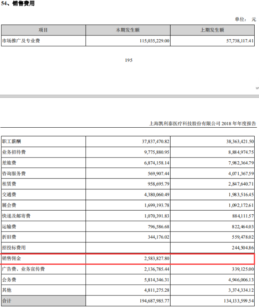This screenshot has height=308, width=259.
Task: Click the 项目 column header
Action: [x=43, y=30]
